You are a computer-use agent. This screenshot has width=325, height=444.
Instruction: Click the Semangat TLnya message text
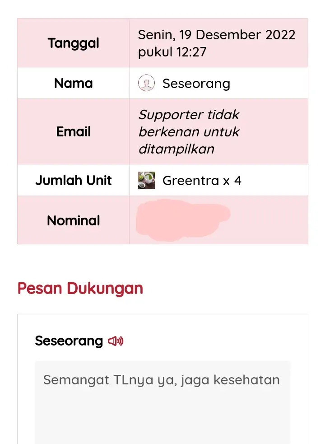coord(108,380)
